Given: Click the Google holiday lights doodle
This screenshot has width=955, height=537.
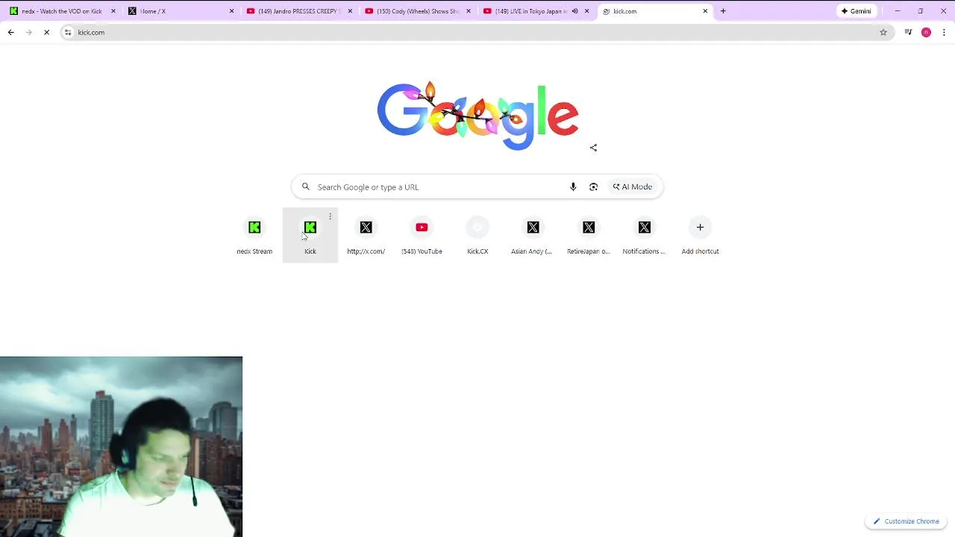Looking at the screenshot, I should coord(477,116).
